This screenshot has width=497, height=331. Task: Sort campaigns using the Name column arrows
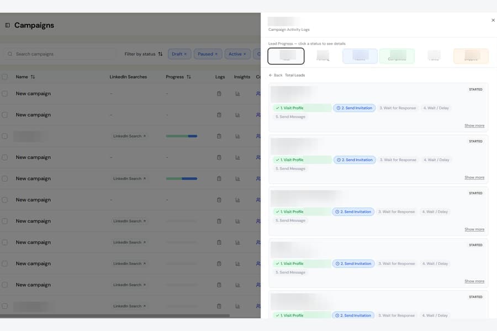(x=33, y=77)
